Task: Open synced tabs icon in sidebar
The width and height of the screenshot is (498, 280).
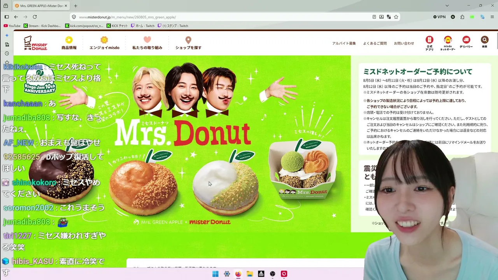Action: 7,45
